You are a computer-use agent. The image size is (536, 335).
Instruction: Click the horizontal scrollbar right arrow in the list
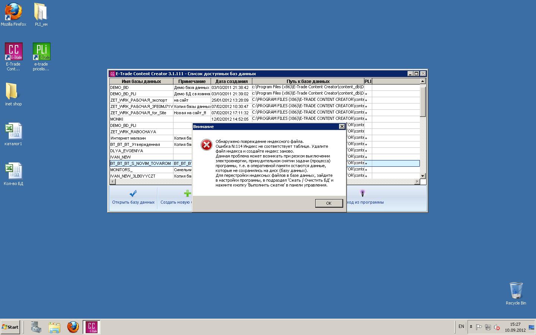[417, 182]
